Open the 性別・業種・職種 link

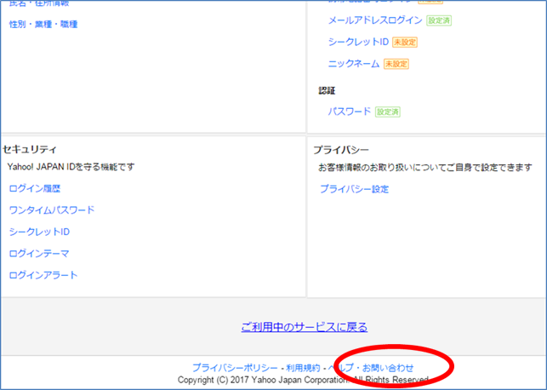point(43,24)
